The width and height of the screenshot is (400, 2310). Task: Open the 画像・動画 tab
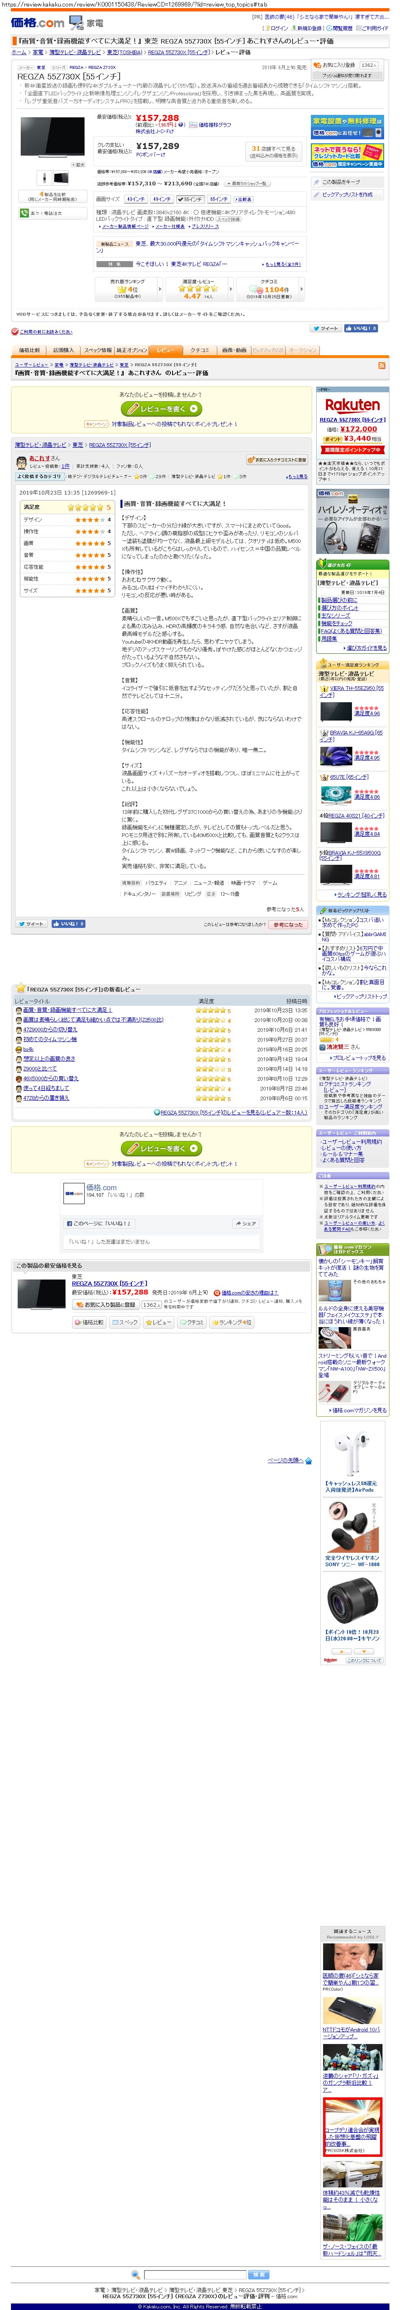click(x=234, y=351)
